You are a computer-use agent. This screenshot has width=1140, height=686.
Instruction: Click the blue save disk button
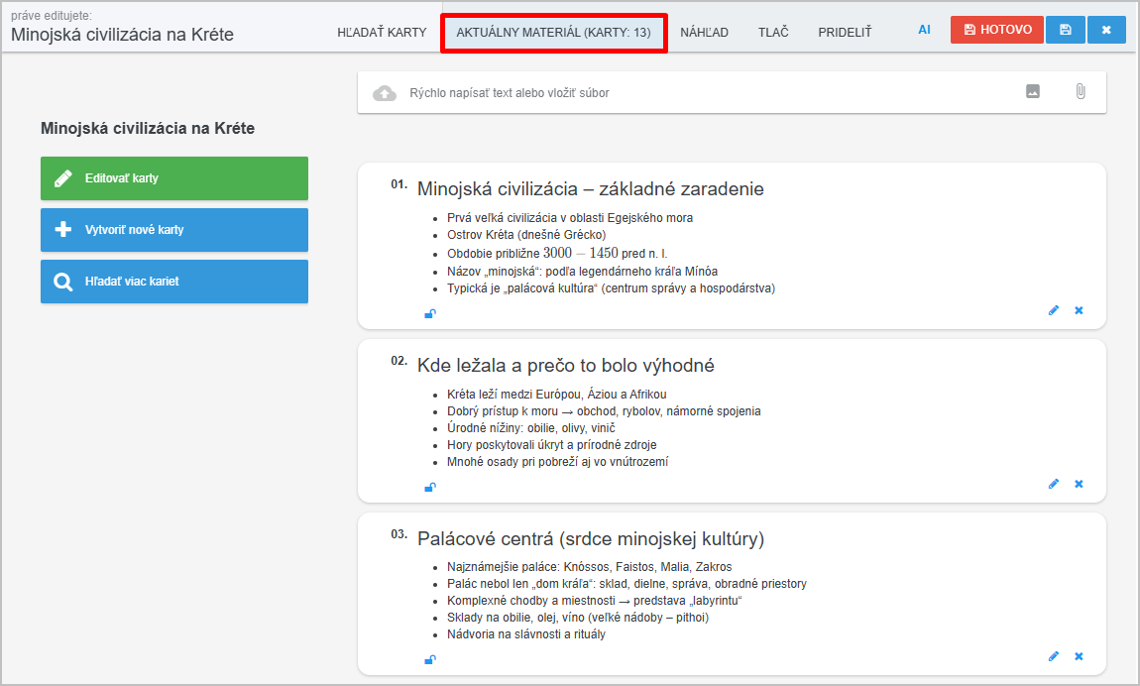tap(1065, 30)
